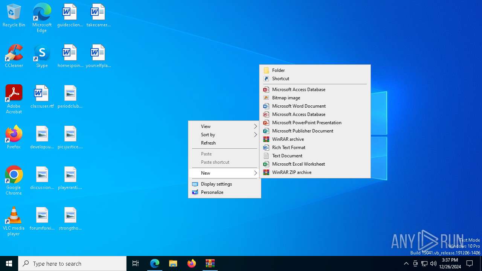Create a new Microsoft Word Document
The image size is (482, 271).
pyautogui.click(x=315, y=106)
